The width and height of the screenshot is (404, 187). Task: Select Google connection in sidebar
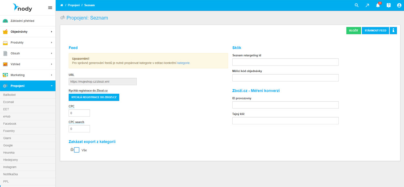(x=8, y=145)
